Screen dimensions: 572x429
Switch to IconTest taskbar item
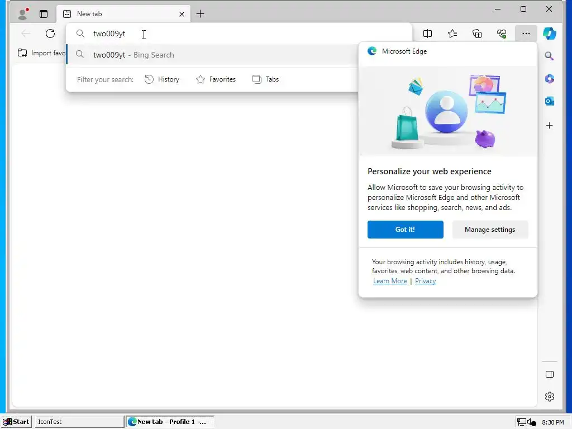79,422
